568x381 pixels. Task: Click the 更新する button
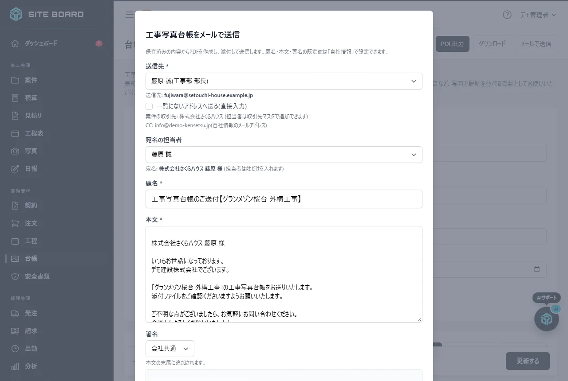[x=528, y=361]
